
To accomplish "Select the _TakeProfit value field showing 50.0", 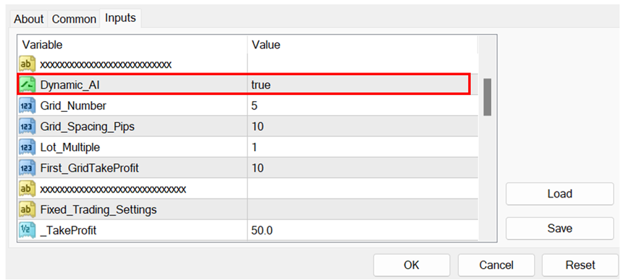I will [x=360, y=230].
